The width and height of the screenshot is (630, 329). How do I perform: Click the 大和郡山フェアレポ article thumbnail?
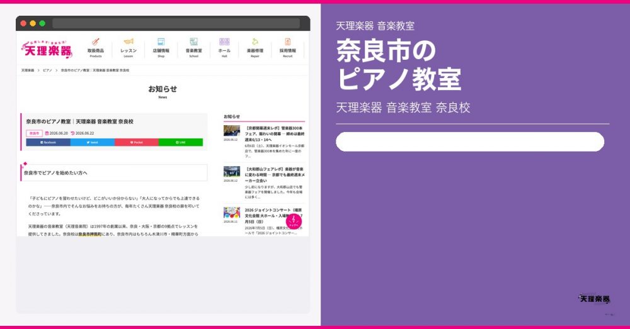click(x=232, y=172)
